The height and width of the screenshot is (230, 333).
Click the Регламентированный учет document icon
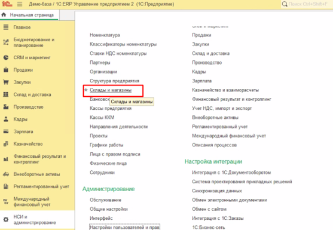pos(6,186)
